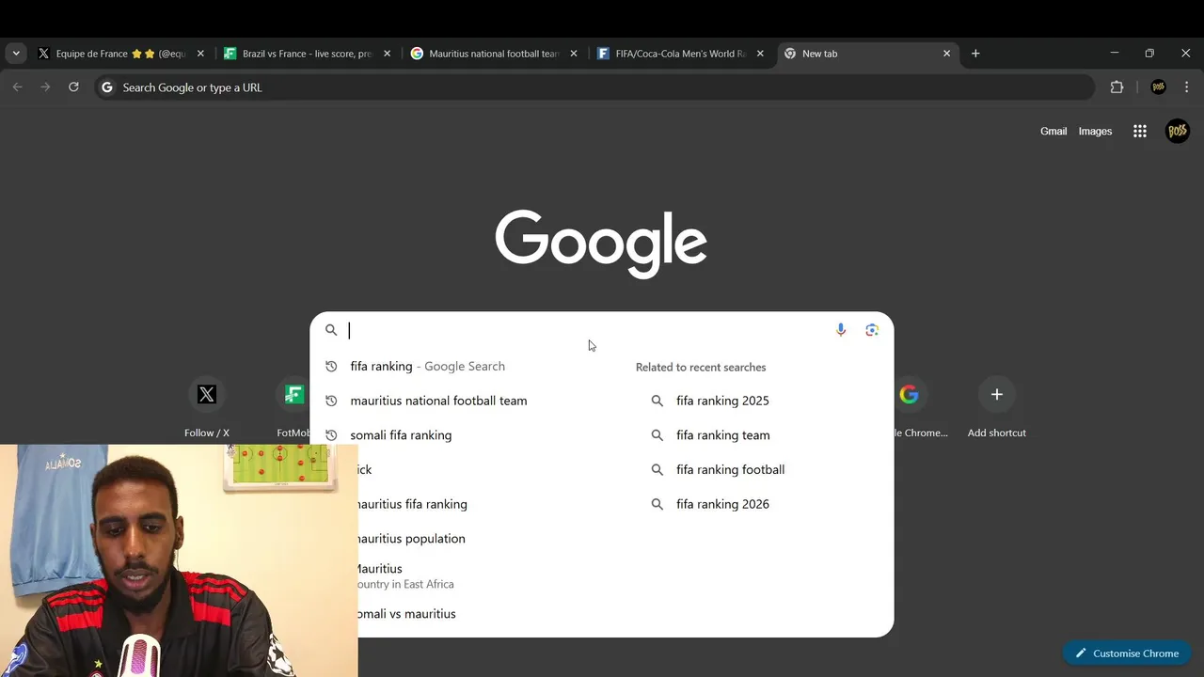1204x677 pixels.
Task: Open Gmail link
Action: coord(1053,132)
